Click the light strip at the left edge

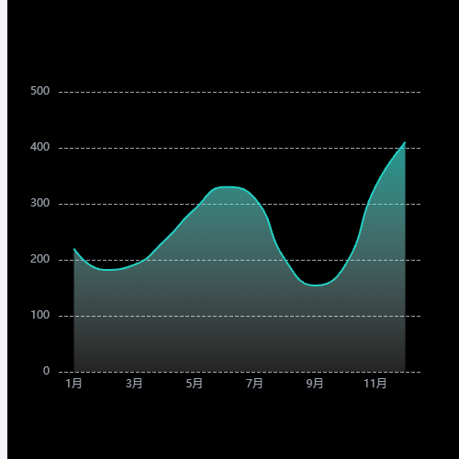4,229
